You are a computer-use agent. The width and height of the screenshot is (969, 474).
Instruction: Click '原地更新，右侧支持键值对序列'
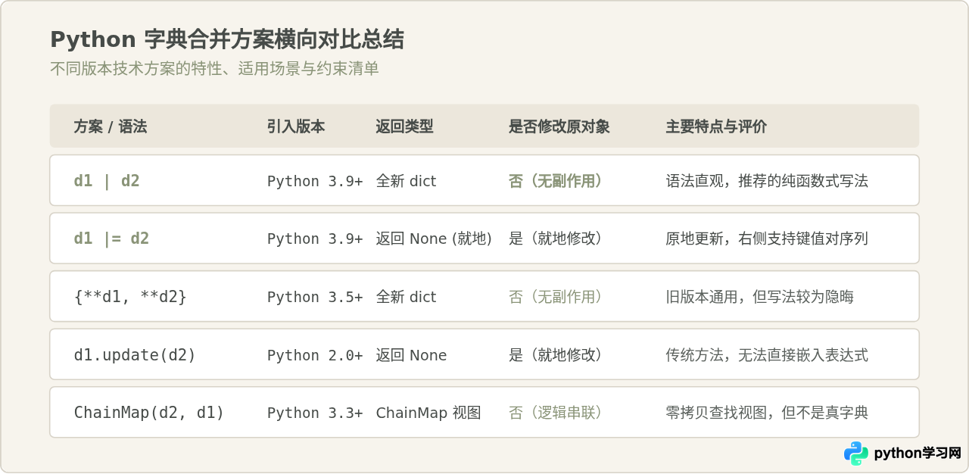(767, 239)
